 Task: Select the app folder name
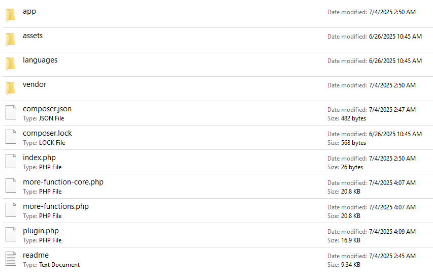[29, 11]
